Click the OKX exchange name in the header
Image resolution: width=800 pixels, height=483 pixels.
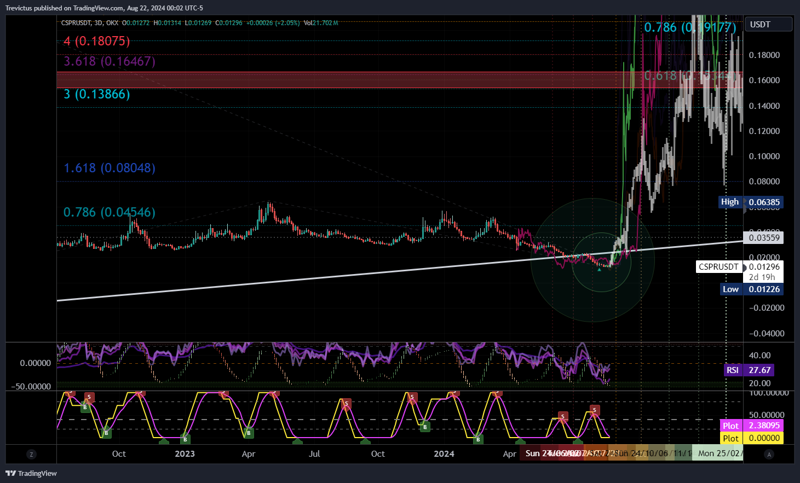(x=112, y=23)
